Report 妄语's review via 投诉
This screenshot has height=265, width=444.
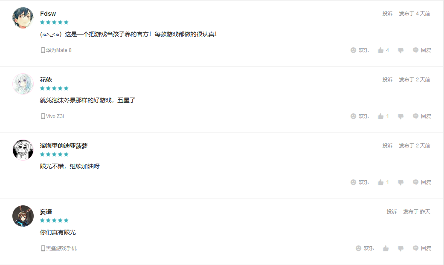[x=392, y=212]
